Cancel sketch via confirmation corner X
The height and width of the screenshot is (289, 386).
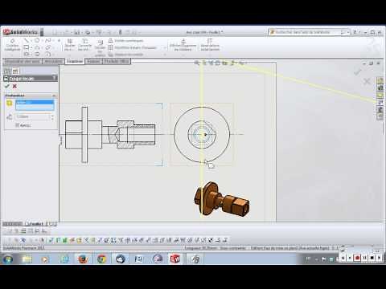[367, 81]
